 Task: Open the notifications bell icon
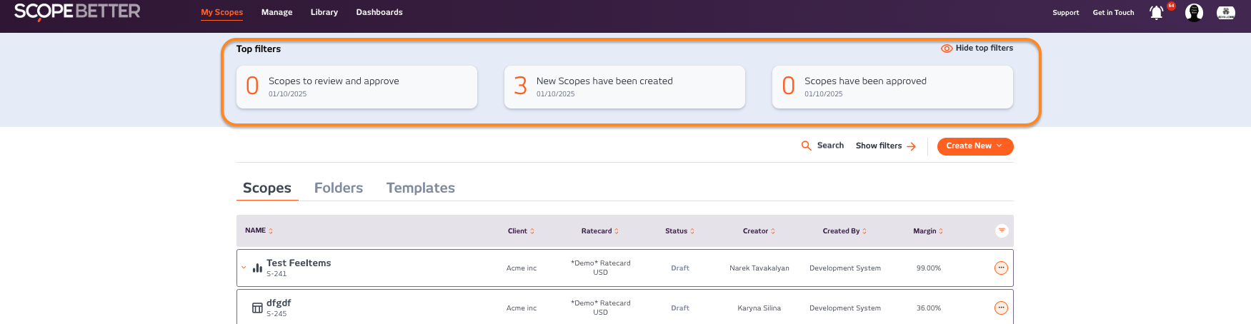point(1156,13)
